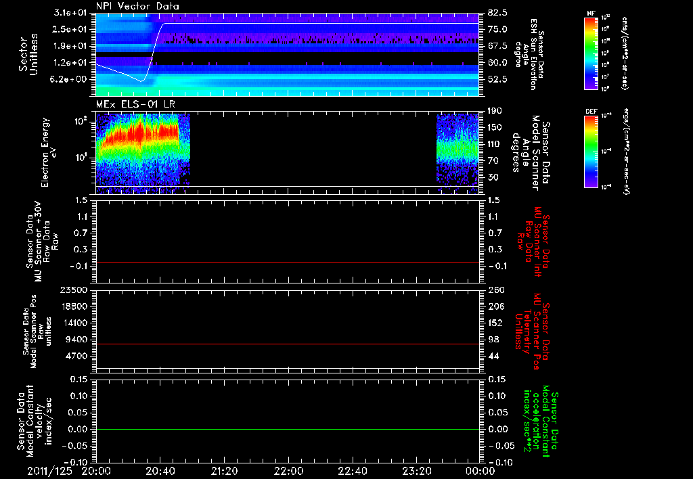
Task: Click the "44" telemetry tick label
Action: point(493,356)
